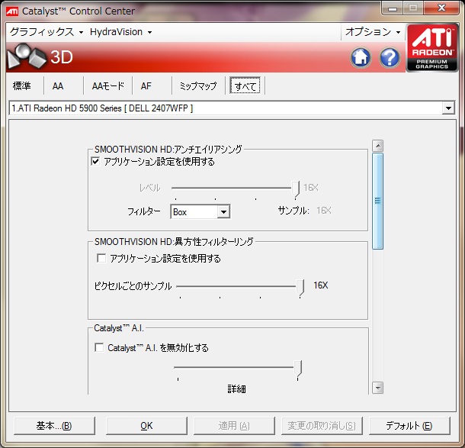Click the Catalyst A.I. slider handle
The width and height of the screenshot is (465, 448).
point(298,369)
